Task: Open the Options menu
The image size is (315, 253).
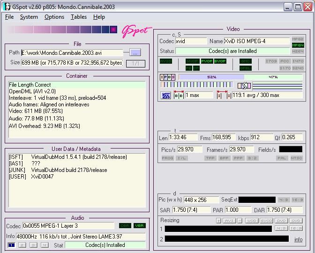Action: [54, 17]
